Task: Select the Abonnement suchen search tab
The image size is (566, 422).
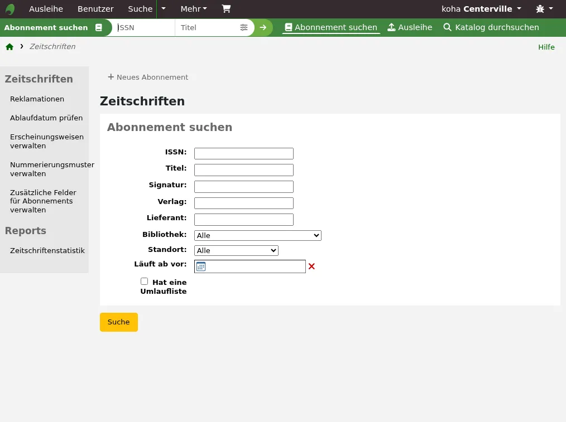Action: coord(331,27)
